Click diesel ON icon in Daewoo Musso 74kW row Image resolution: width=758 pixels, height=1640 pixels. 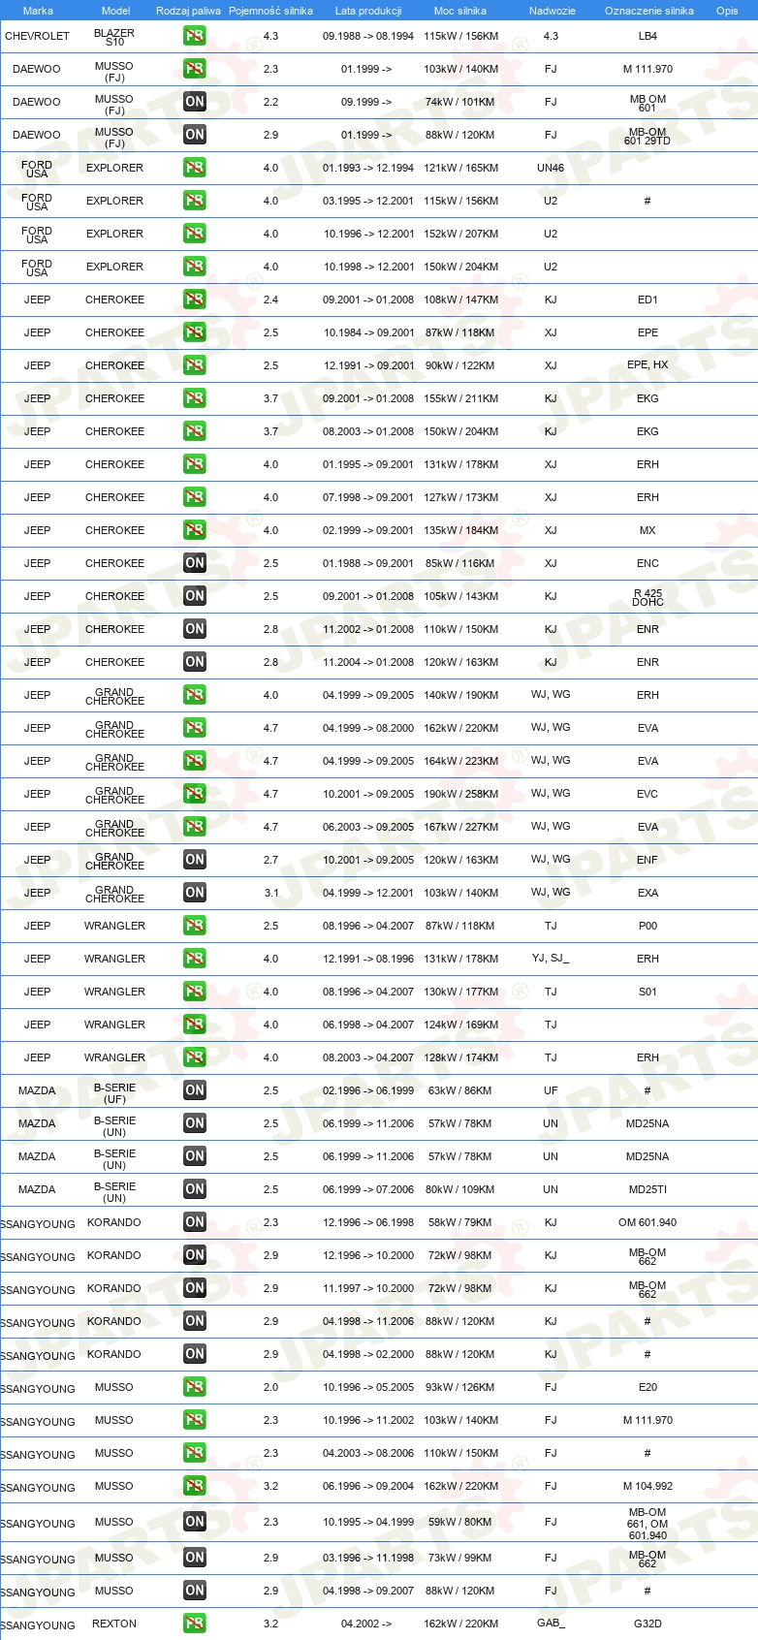pos(195,102)
